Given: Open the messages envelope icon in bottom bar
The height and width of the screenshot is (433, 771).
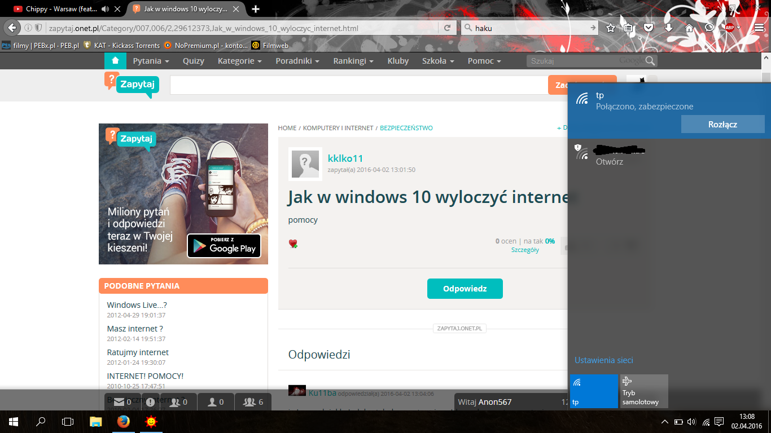Looking at the screenshot, I should point(119,402).
